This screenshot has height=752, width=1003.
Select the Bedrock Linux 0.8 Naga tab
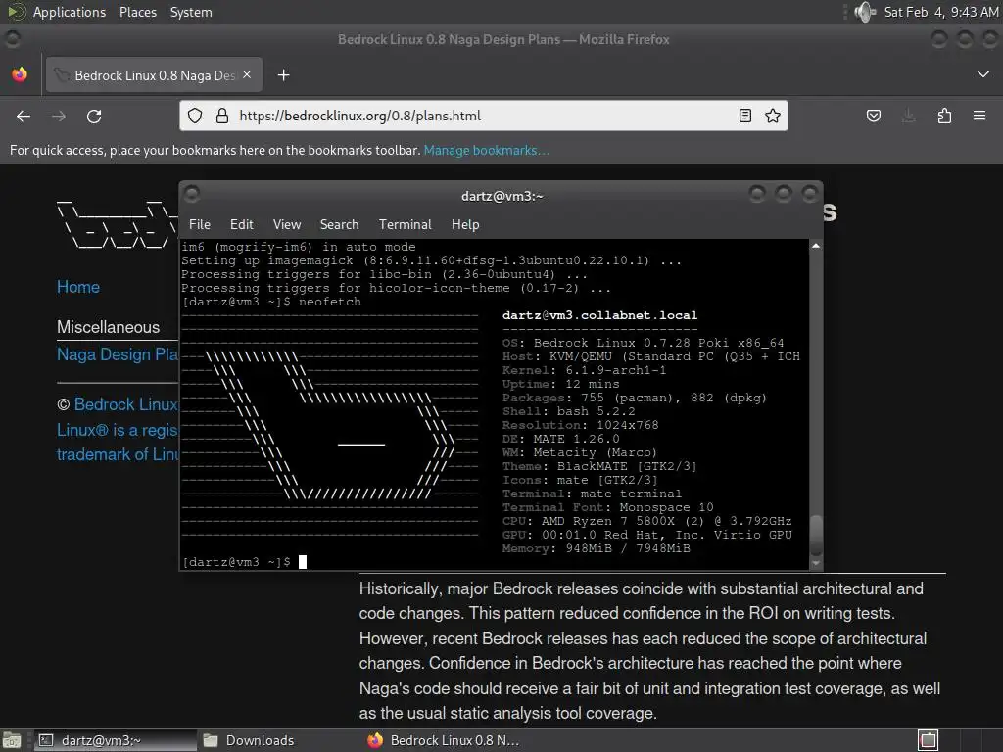pos(154,75)
